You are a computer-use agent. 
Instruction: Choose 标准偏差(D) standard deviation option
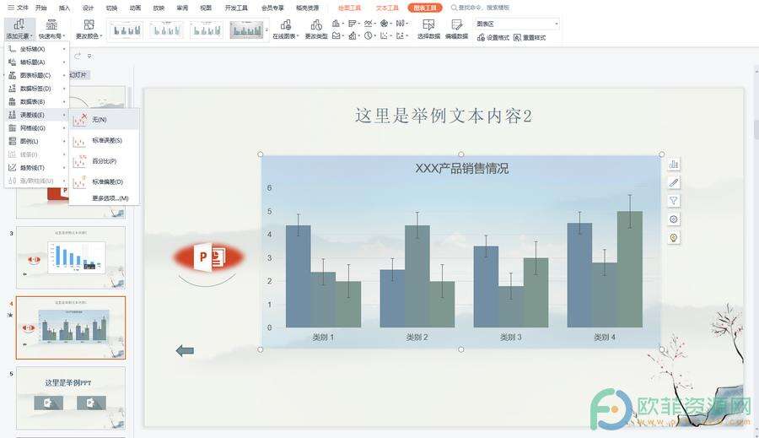pyautogui.click(x=105, y=182)
